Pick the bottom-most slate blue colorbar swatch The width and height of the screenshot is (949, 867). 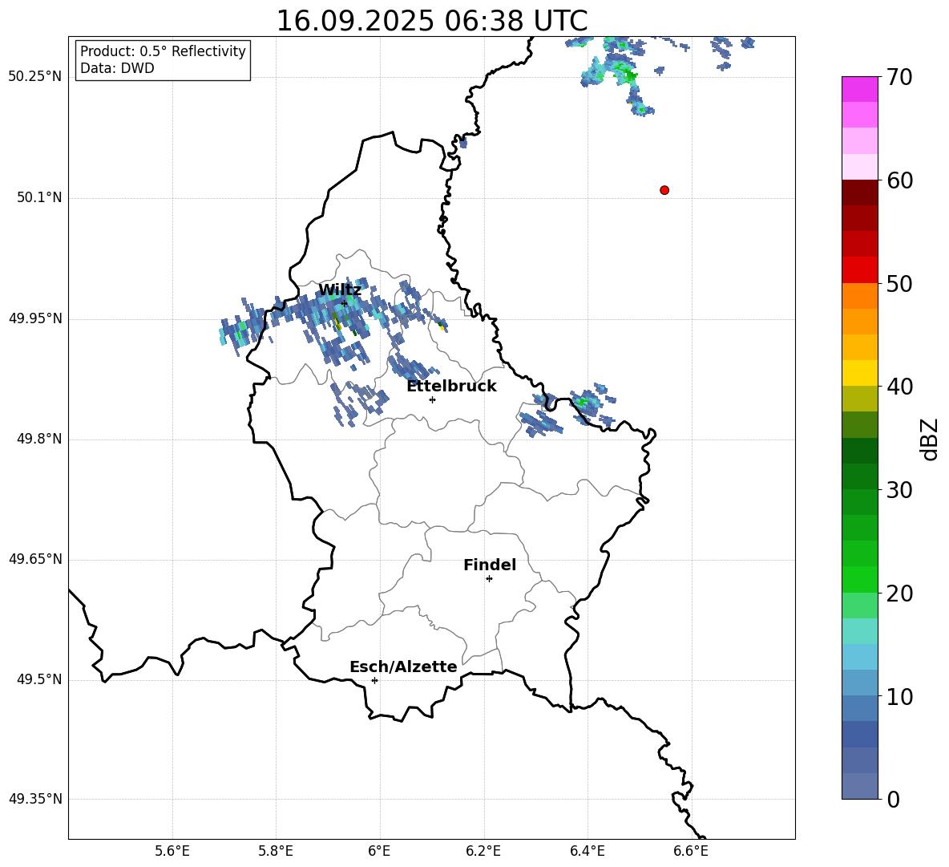pyautogui.click(x=860, y=786)
